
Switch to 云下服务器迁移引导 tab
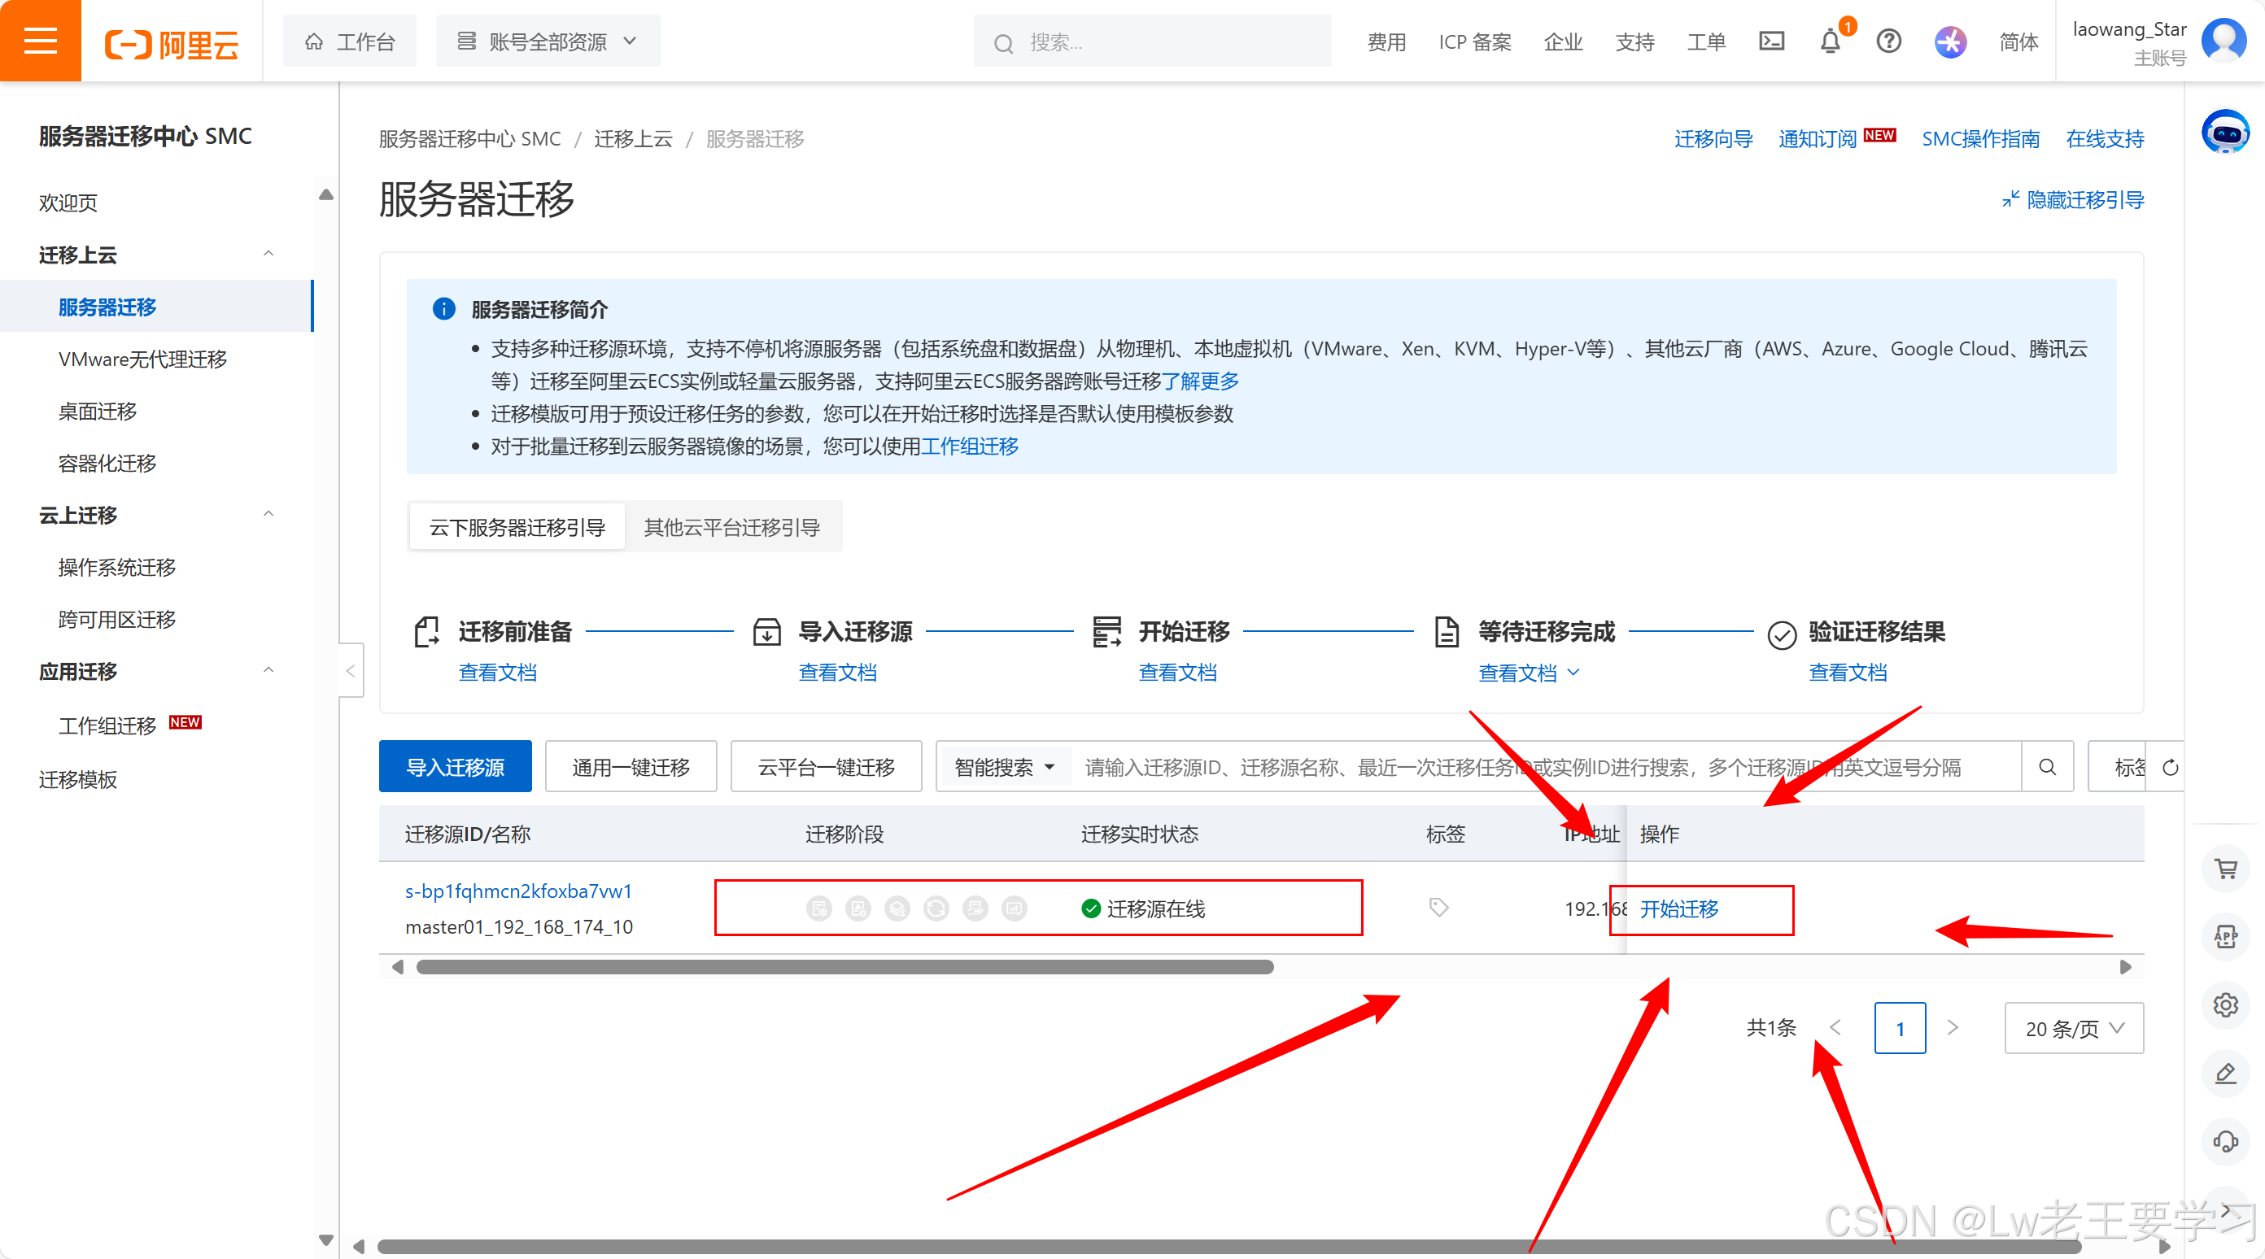tap(517, 528)
